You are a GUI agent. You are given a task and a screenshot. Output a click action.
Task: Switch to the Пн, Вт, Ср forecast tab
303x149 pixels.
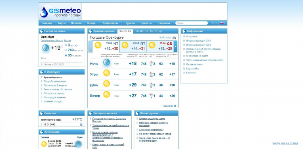coord(156,31)
